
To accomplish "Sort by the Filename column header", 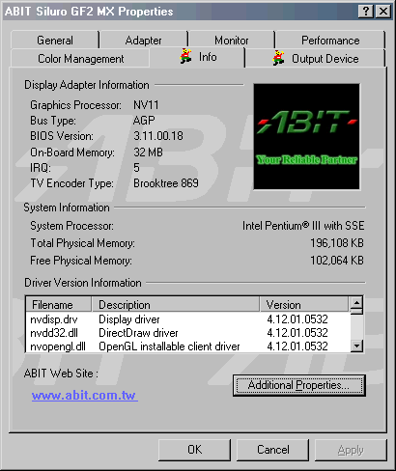I will coord(59,304).
